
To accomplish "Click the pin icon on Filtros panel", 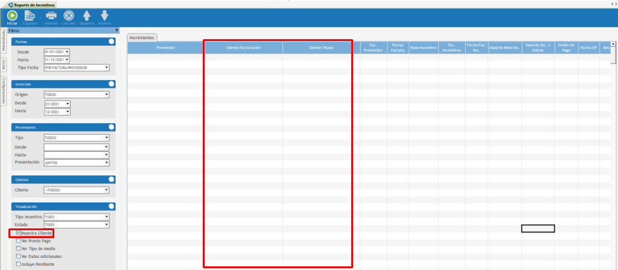I will click(x=116, y=30).
